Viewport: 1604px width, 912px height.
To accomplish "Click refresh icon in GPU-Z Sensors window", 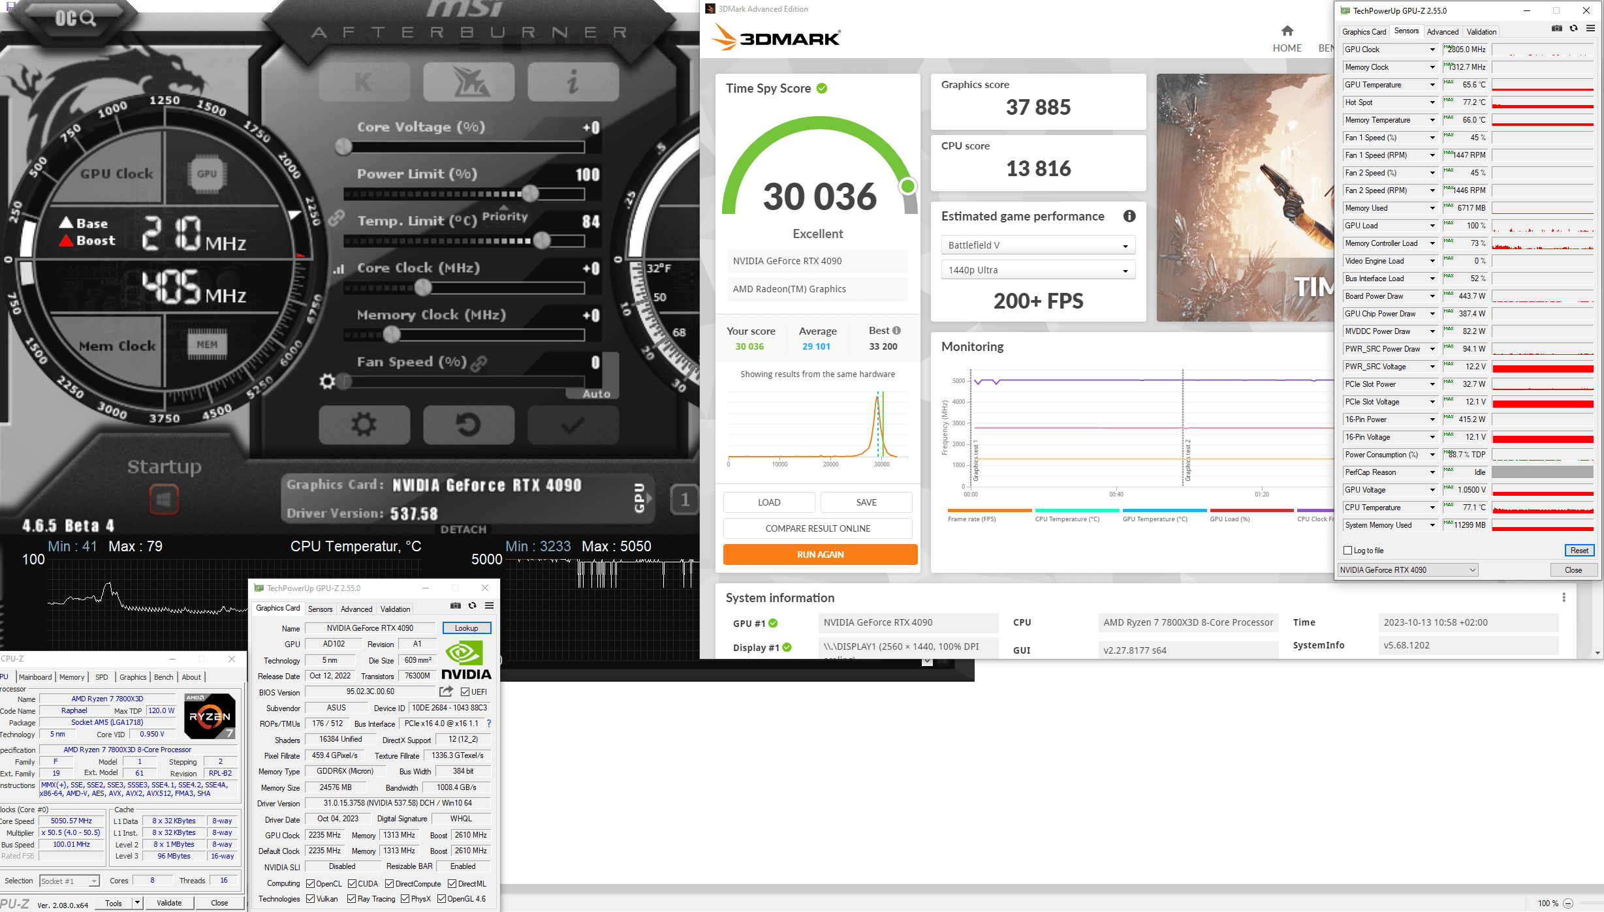I will [1574, 28].
